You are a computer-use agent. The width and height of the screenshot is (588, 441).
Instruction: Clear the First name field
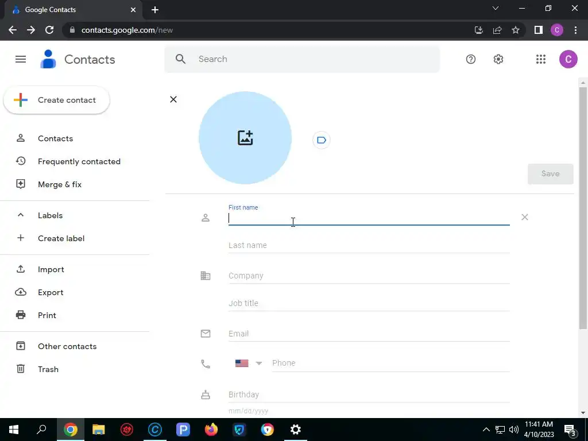point(525,217)
